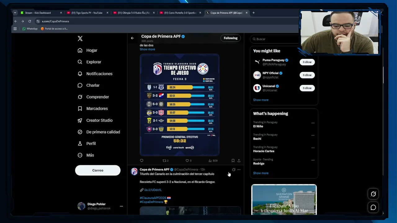Switch to Olimpia 5-0 Rubio Ñu tab

click(x=133, y=13)
